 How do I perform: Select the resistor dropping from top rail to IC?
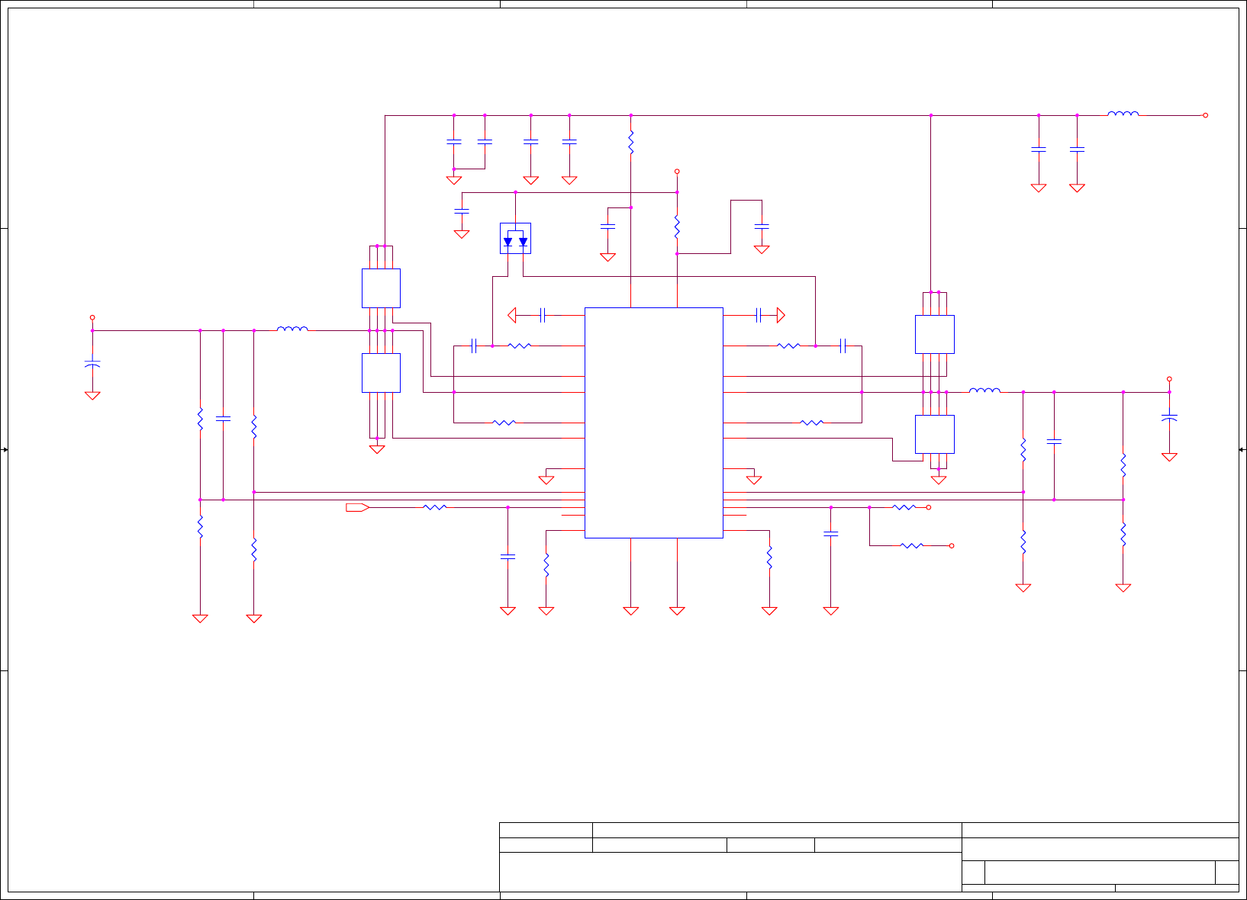(x=631, y=142)
